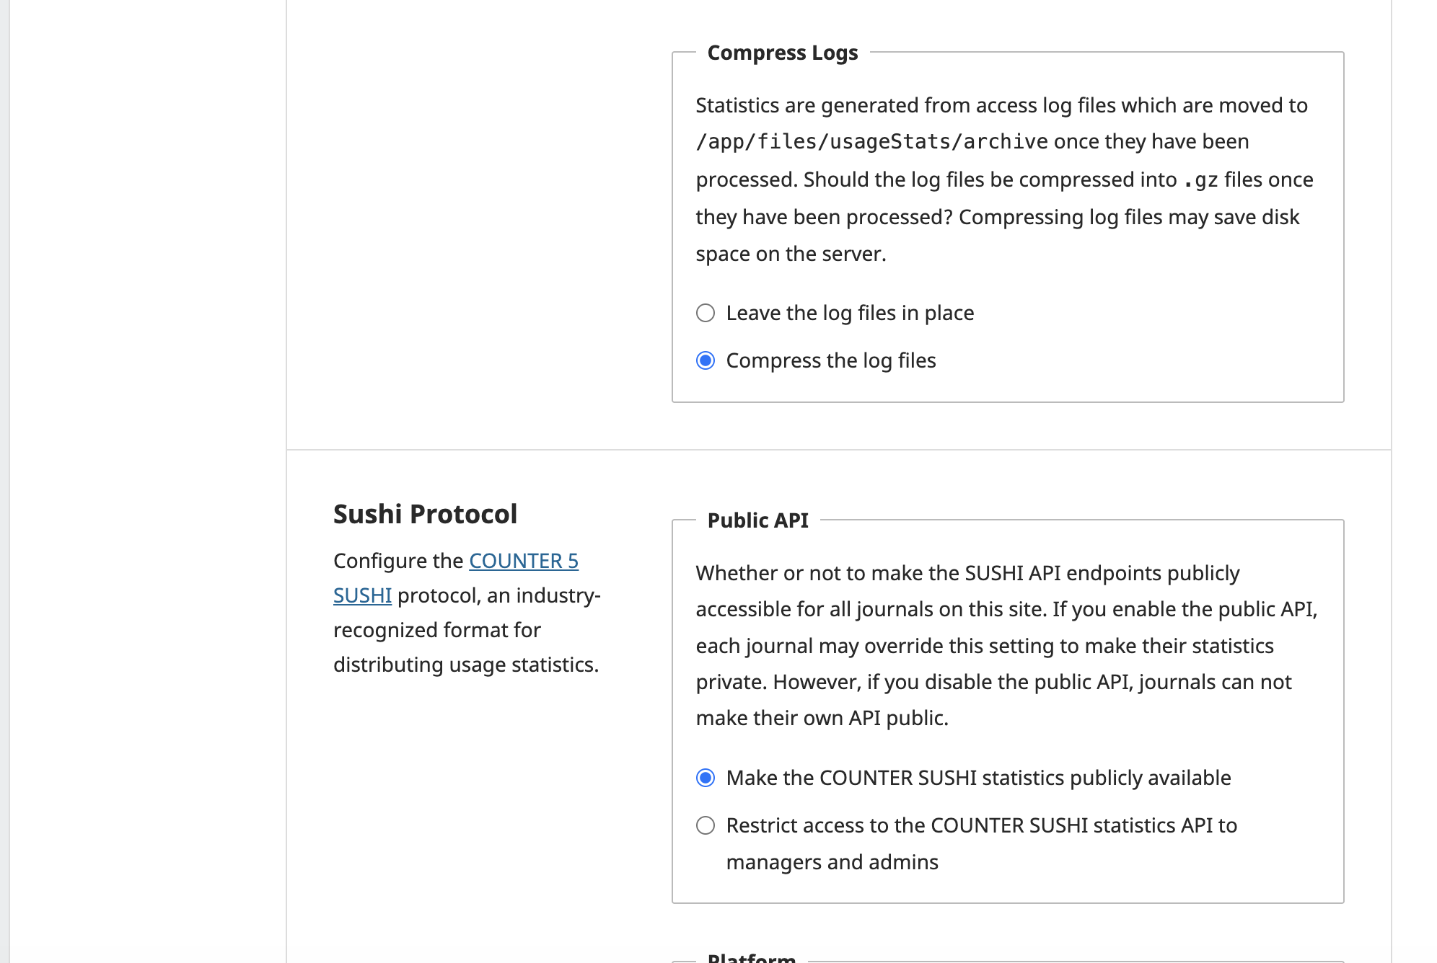Click the partially visible "Platform" legend

751,957
